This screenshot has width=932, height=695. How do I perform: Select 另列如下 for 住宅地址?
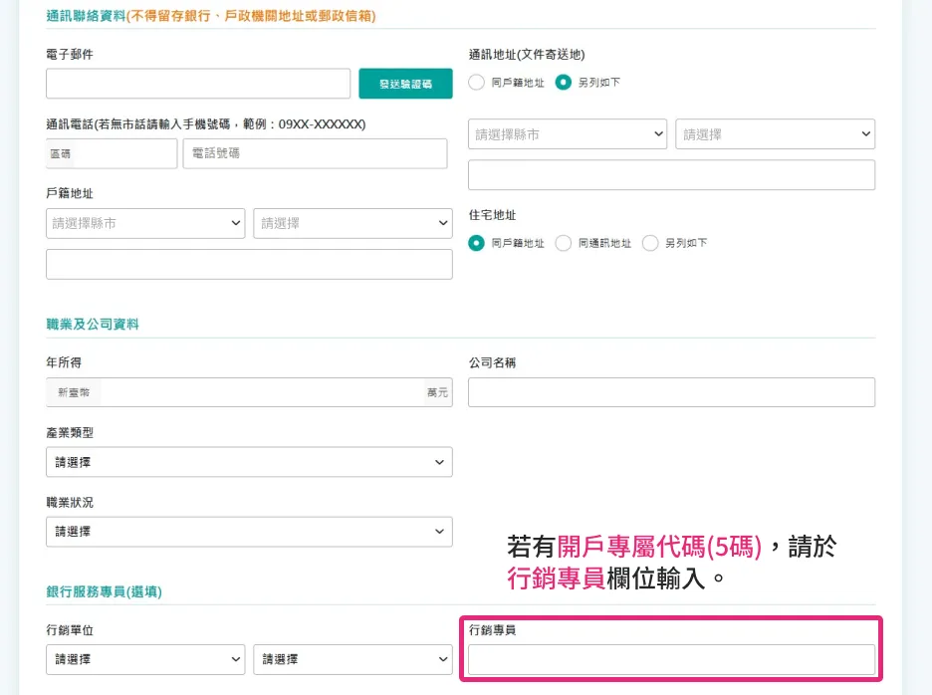[x=650, y=242]
